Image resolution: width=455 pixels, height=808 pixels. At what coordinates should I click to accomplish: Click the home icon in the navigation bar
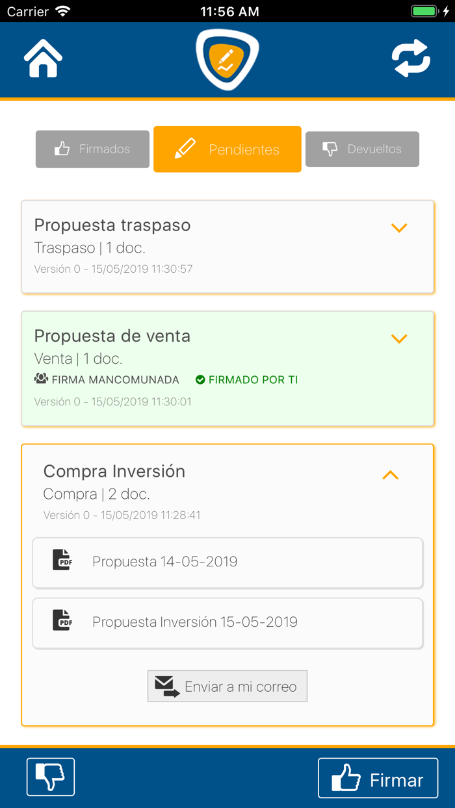coord(43,58)
